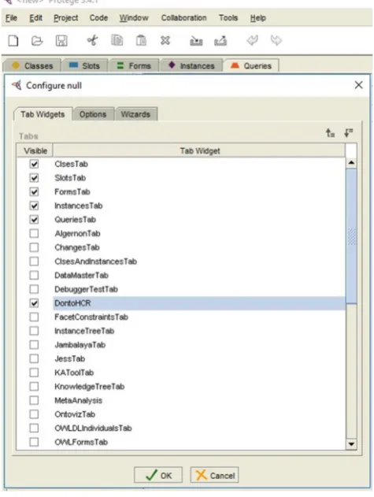Viewport: 374px width, 497px height.
Task: Uncheck the SlotsTab visible checkbox
Action: pos(34,178)
